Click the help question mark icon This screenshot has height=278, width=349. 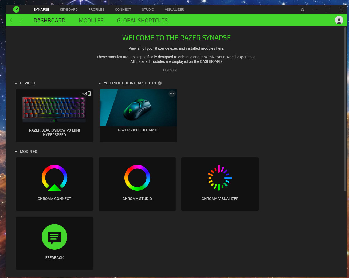click(x=160, y=83)
